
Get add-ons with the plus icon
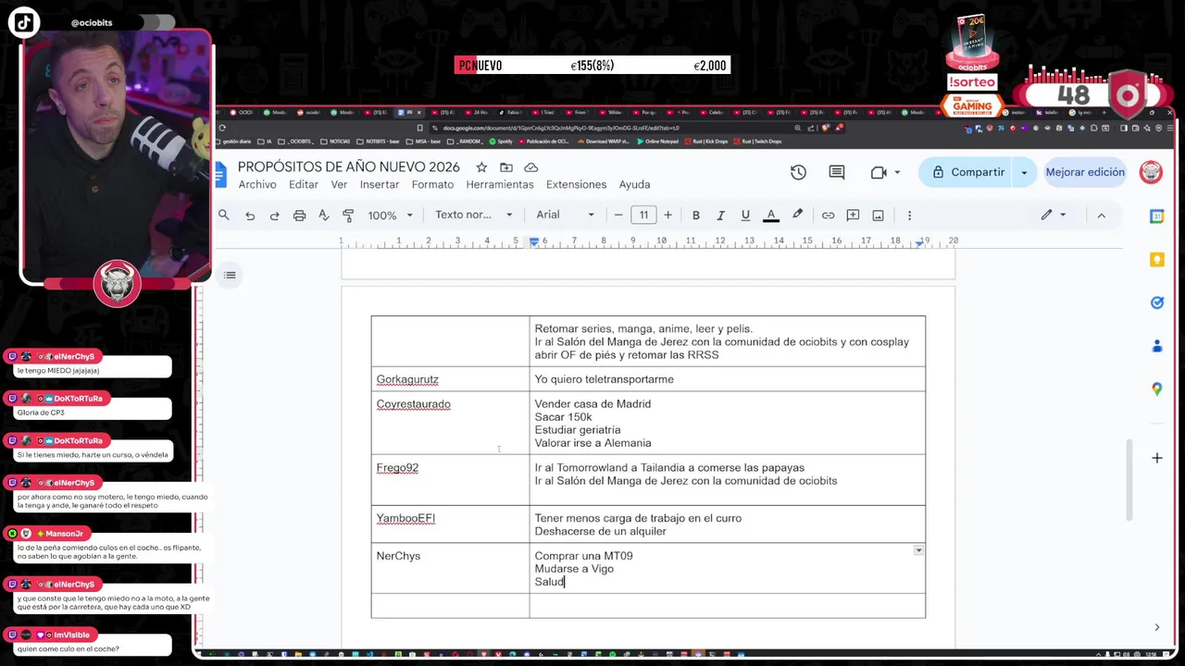[1157, 458]
